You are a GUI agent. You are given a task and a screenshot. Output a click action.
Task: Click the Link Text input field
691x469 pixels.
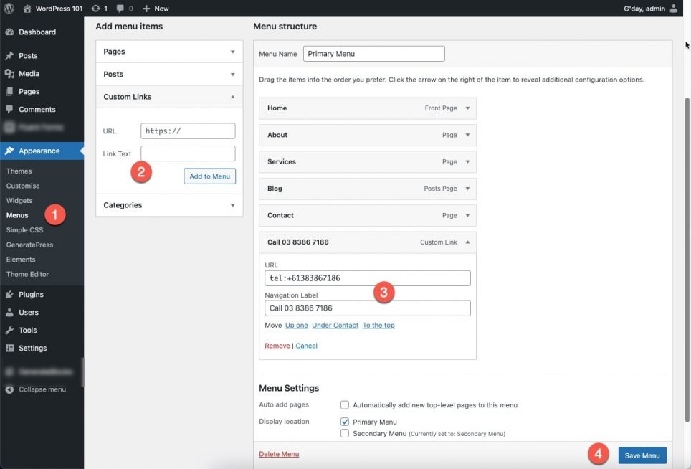(x=188, y=153)
